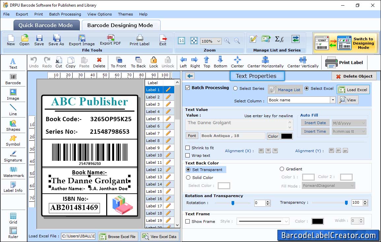Enable Shrink to fit
381x242 pixels.
[188, 148]
